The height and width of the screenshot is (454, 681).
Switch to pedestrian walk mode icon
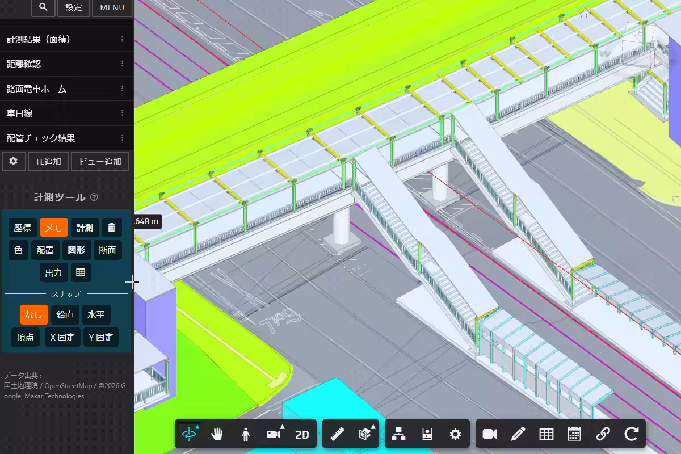pos(246,434)
